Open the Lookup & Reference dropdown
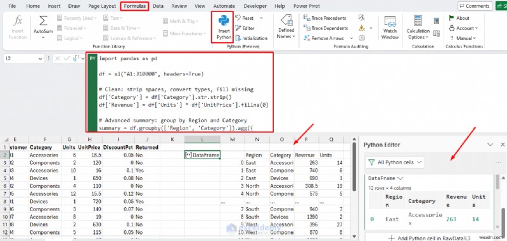507x241 pixels. click(x=129, y=38)
